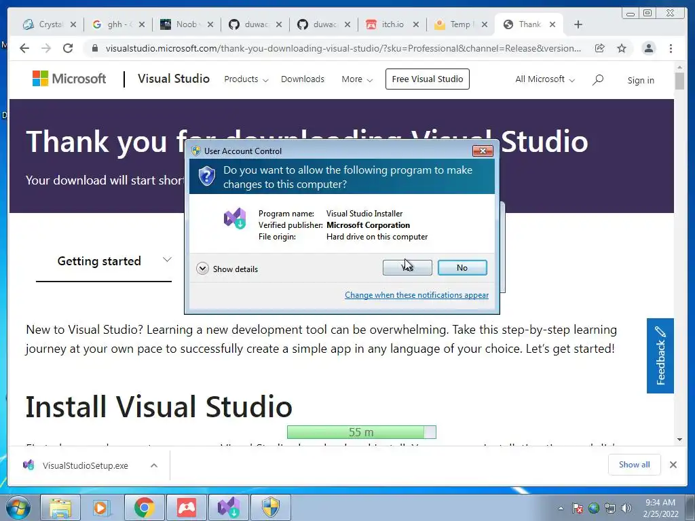This screenshot has width=695, height=521.
Task: Click the scrollbar down arrow
Action: click(x=679, y=440)
